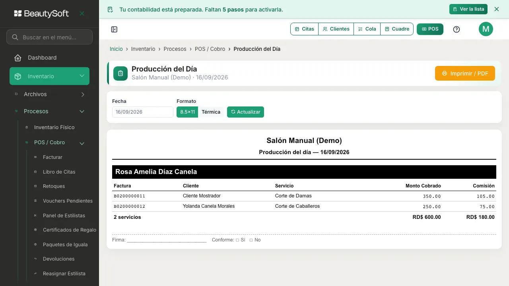509x286 pixels.
Task: Click the accounting notice icon in the banner
Action: point(111,9)
